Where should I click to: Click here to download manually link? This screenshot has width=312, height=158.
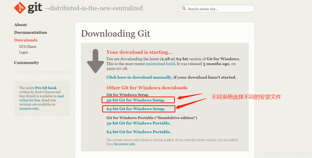point(139,77)
